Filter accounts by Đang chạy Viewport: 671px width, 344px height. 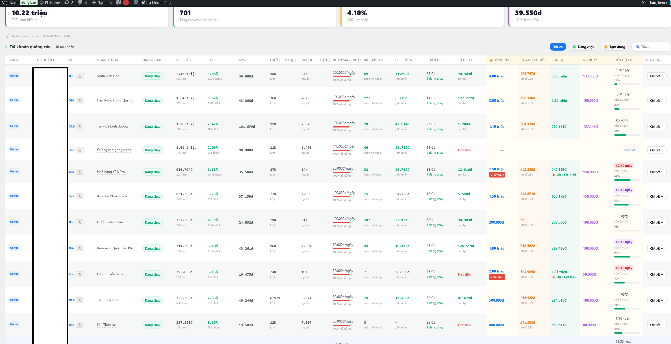tap(583, 47)
